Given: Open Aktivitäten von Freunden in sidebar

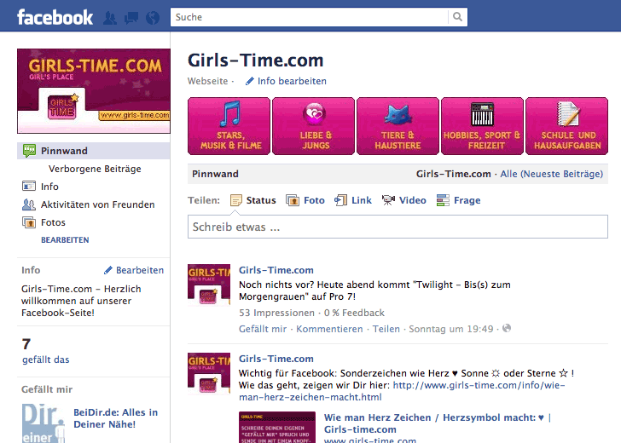Looking at the screenshot, I should pyautogui.click(x=97, y=204).
